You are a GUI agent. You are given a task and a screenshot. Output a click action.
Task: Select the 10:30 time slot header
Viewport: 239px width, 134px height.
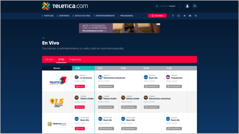click(x=146, y=68)
